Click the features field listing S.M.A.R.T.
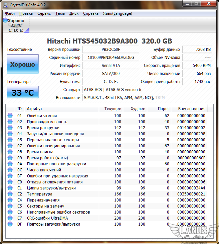The image size is (219, 244). click(147, 98)
